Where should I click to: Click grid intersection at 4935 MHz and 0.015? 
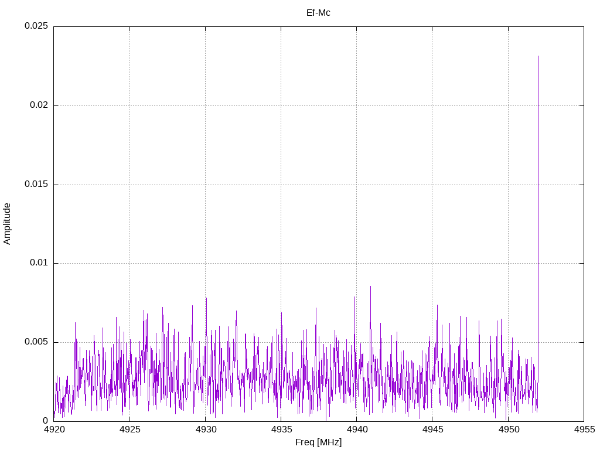[x=281, y=185]
